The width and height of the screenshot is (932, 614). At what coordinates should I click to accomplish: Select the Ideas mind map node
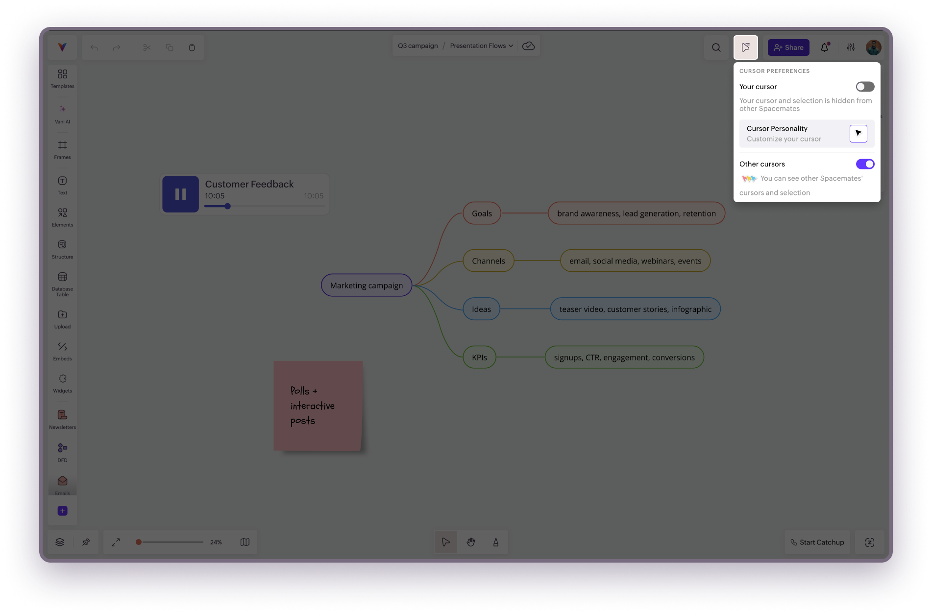point(481,309)
